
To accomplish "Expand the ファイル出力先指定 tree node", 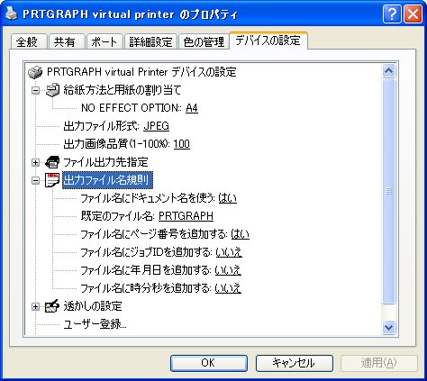I will pyautogui.click(x=35, y=162).
